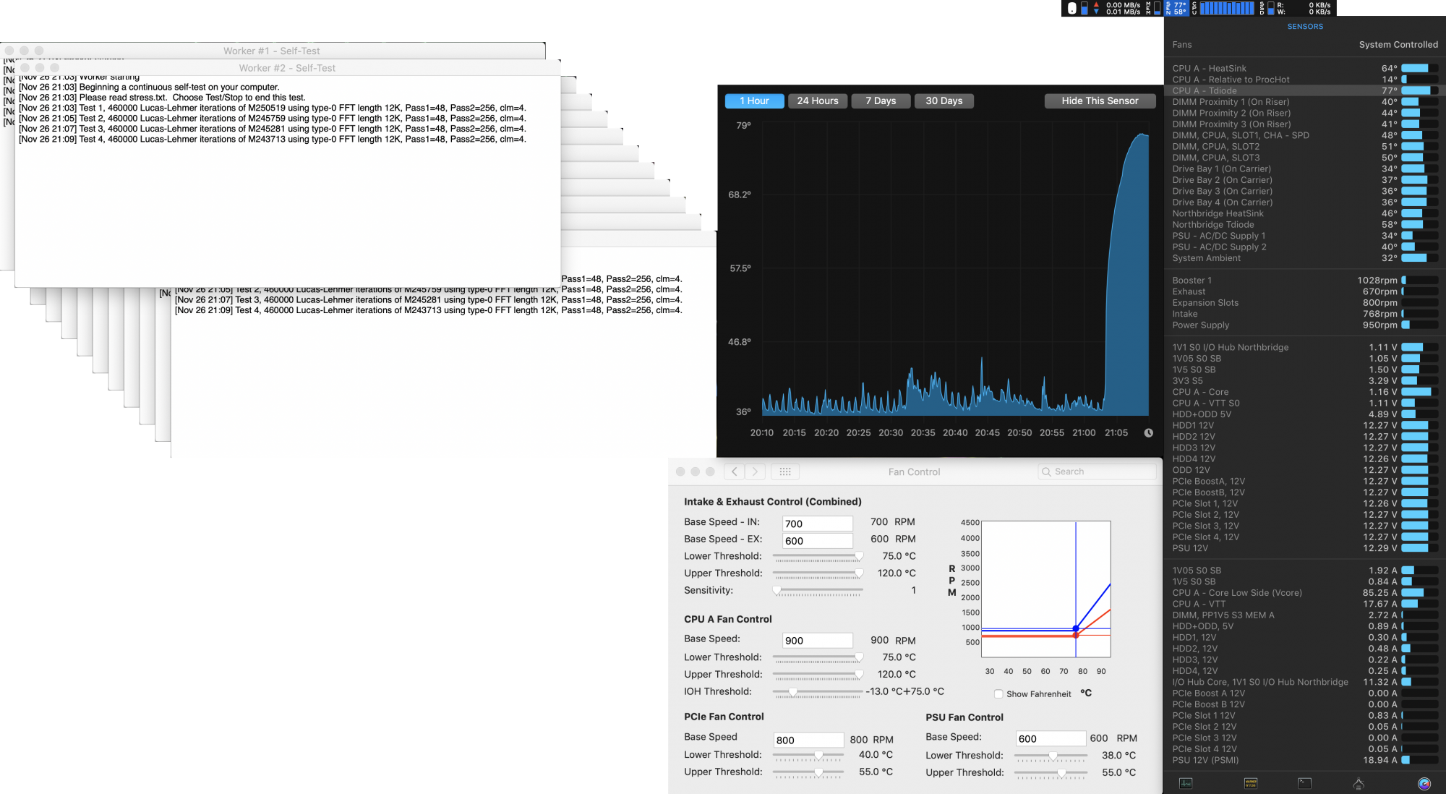
Task: Open the iStat Menus app icon
Action: pyautogui.click(x=1424, y=783)
